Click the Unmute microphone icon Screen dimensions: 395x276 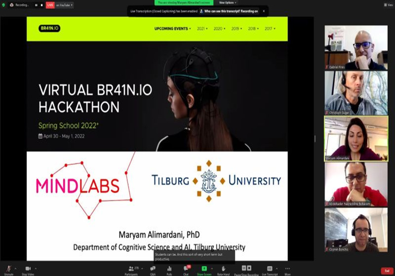(x=9, y=269)
